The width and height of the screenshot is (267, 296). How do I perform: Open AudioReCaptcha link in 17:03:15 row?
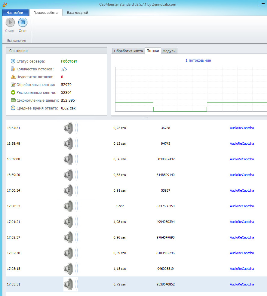click(242, 269)
